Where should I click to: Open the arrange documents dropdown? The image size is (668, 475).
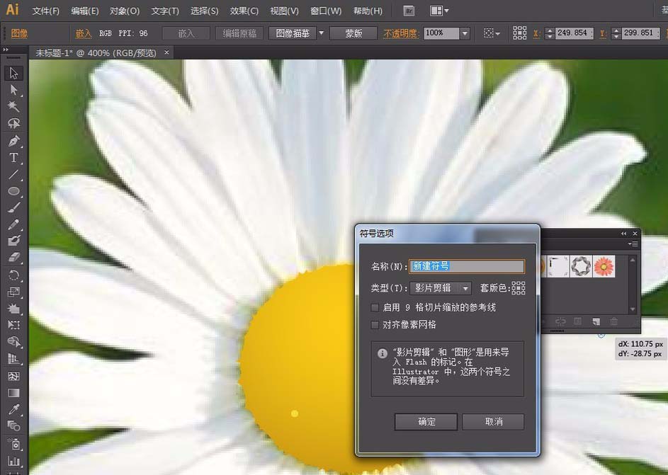[x=438, y=11]
